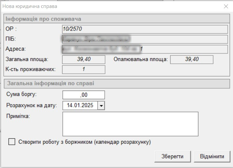The image size is (233, 168).
Task: Click the Нова юридична справа title bar text
Action: (x=30, y=6)
